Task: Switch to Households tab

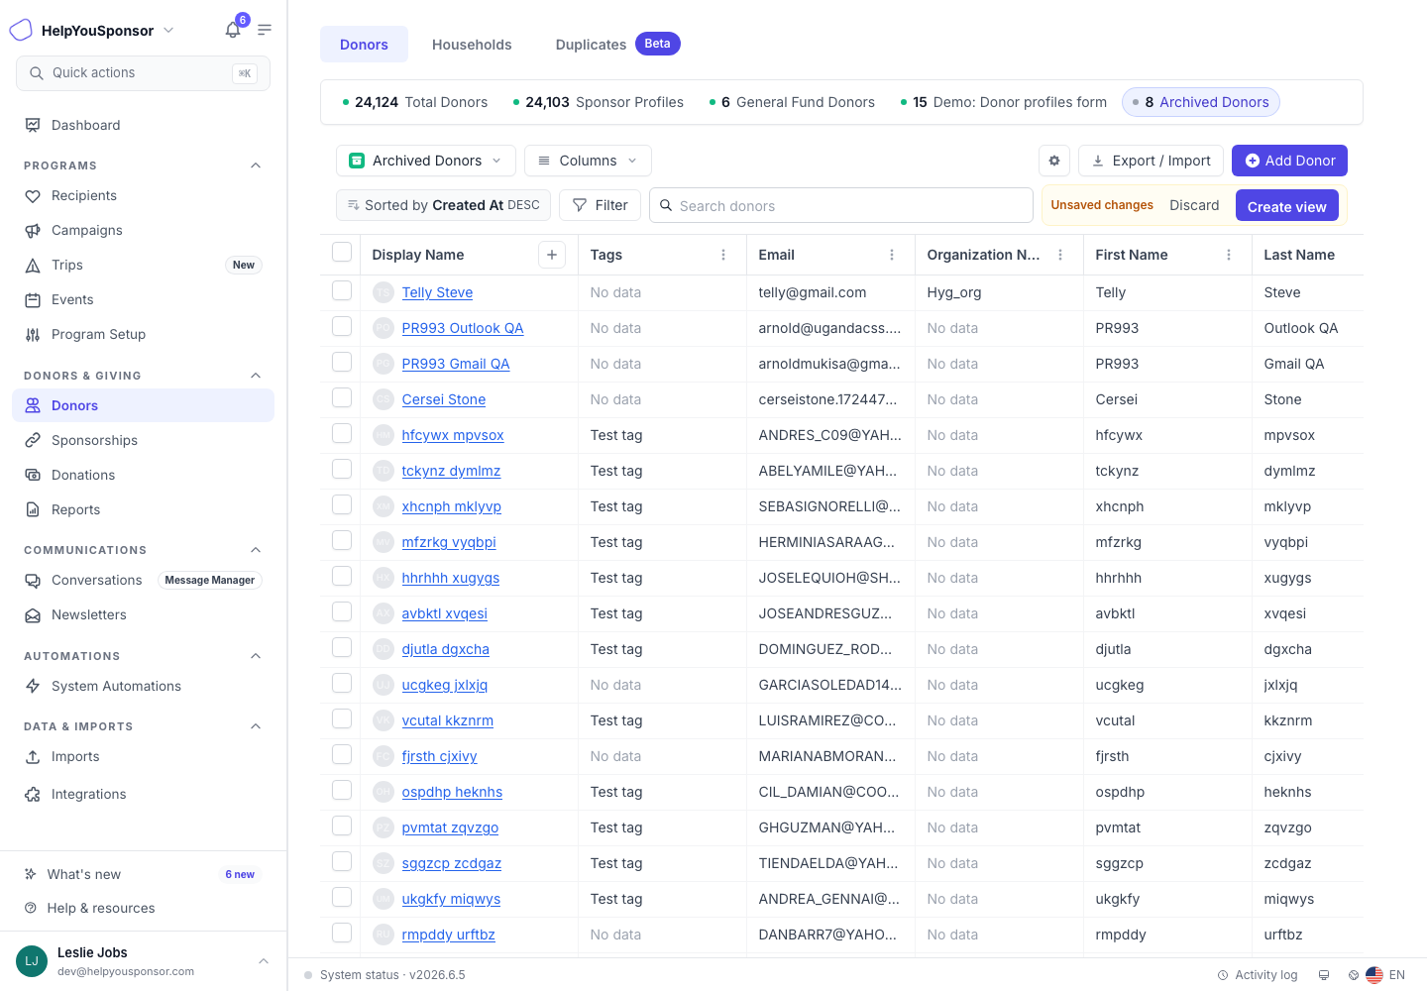Action: pyautogui.click(x=472, y=45)
